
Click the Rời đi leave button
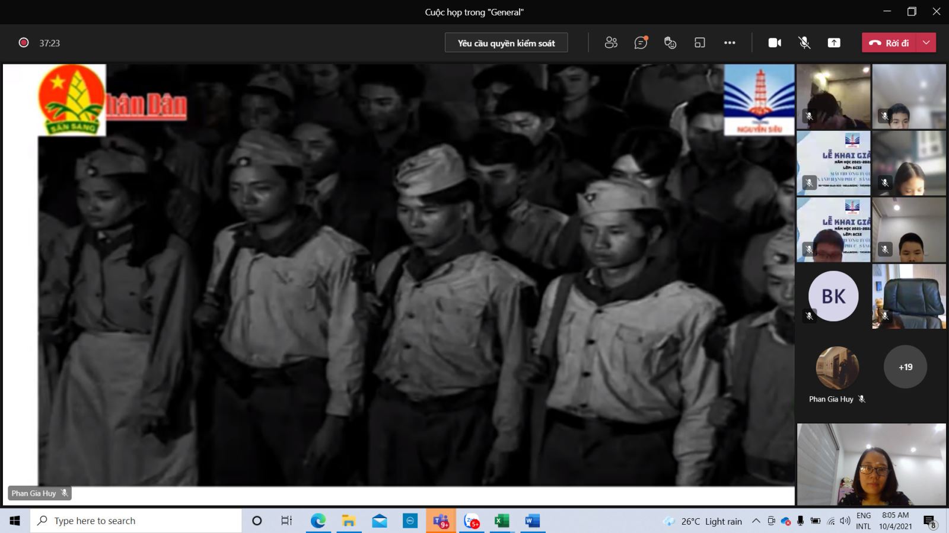(889, 43)
